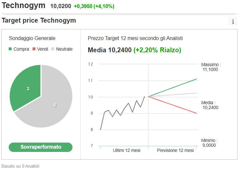The image size is (241, 170).
Task: Click the Basato su 9 Analisti text
Action: tap(20, 166)
